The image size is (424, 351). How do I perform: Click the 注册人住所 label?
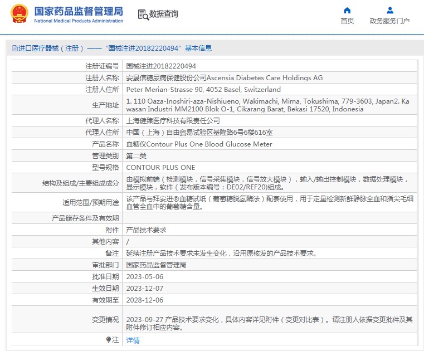(102, 90)
